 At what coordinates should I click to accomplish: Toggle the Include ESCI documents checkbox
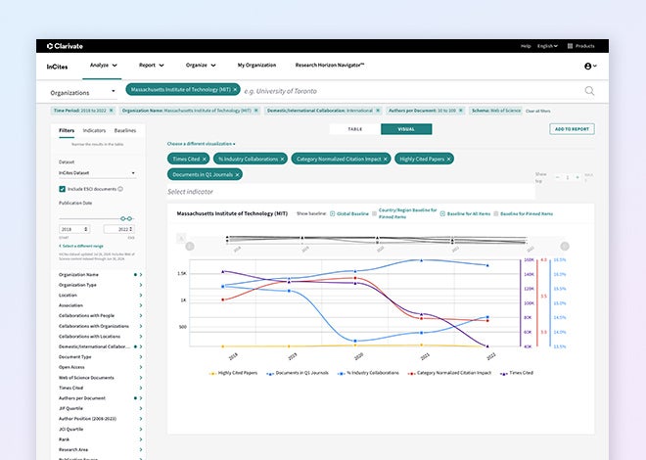[63, 188]
